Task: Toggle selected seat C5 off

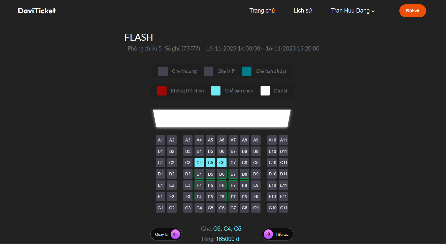Action: coord(210,163)
